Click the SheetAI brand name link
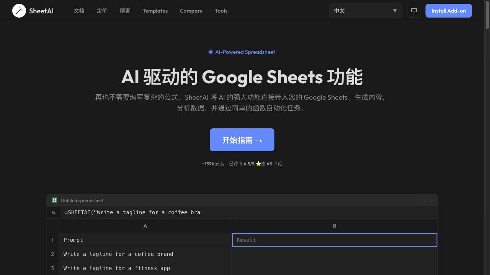 coord(41,11)
